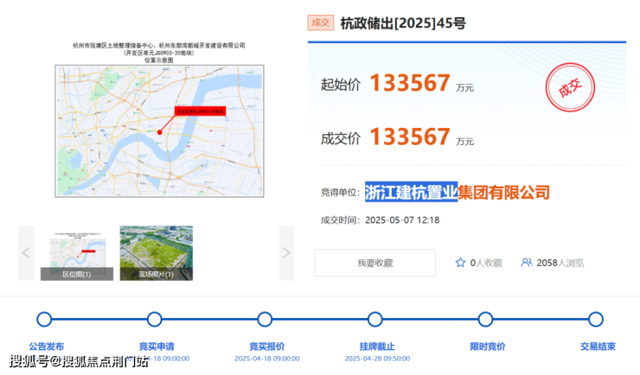This screenshot has width=640, height=375.
Task: Click the 成交 status tag beside the title
Action: (x=320, y=23)
